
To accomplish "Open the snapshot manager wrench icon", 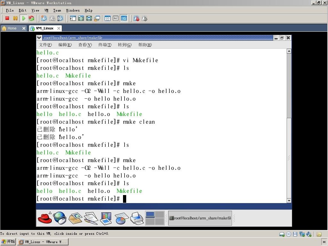I will 60,18.
